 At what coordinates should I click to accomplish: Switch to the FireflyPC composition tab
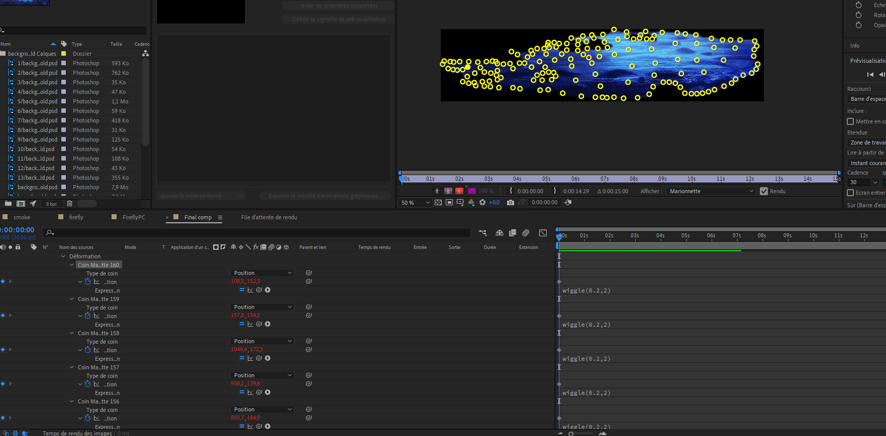pos(134,217)
